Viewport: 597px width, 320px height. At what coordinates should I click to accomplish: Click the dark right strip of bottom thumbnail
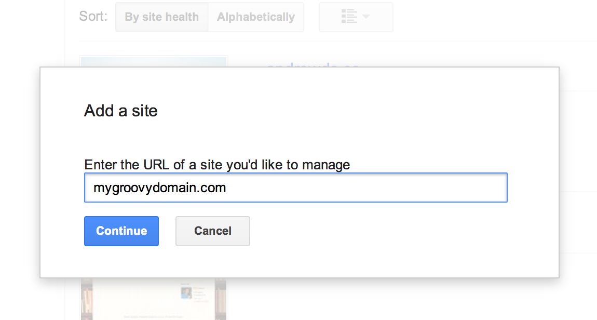point(221,299)
